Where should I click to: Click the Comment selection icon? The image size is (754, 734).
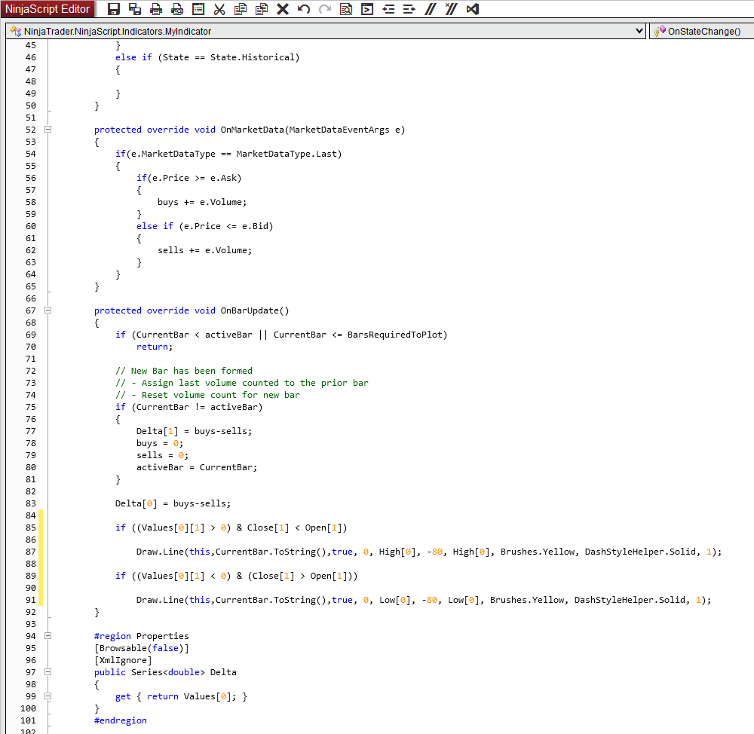[430, 9]
